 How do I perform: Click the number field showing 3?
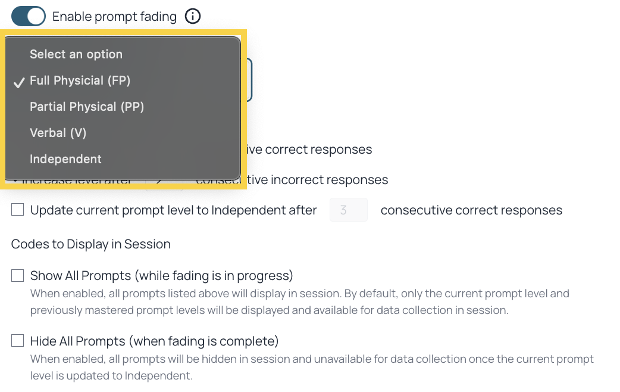[348, 210]
